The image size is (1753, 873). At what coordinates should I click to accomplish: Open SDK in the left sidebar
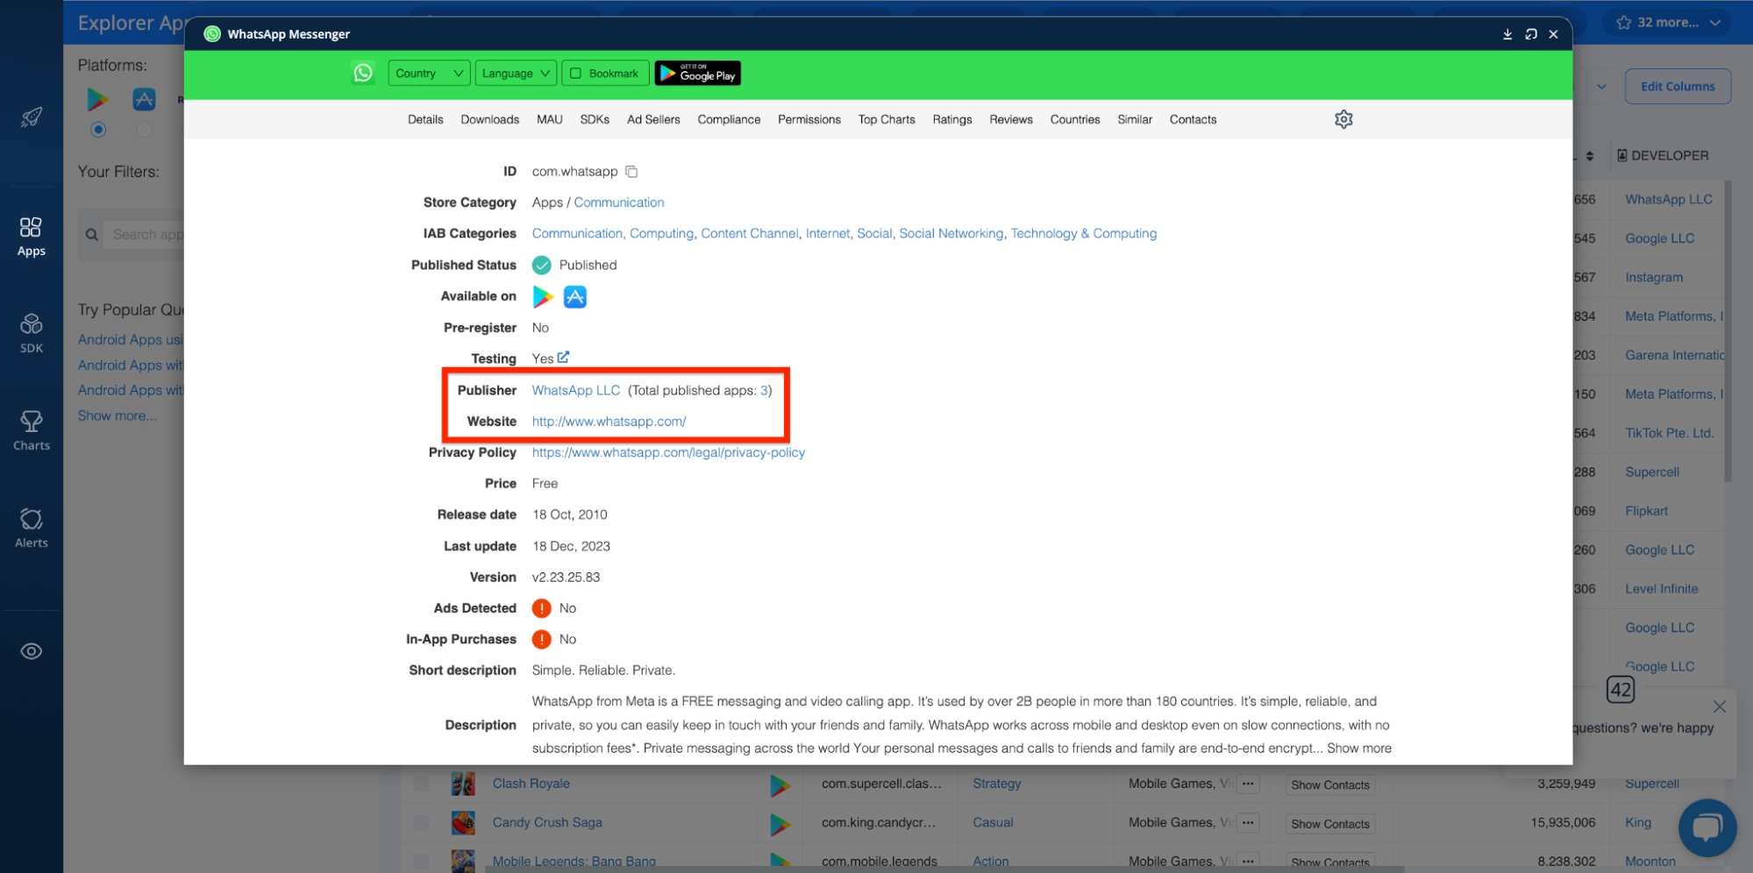(x=31, y=334)
